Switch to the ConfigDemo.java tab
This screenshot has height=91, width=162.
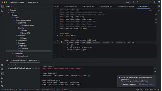click(x=106, y=6)
